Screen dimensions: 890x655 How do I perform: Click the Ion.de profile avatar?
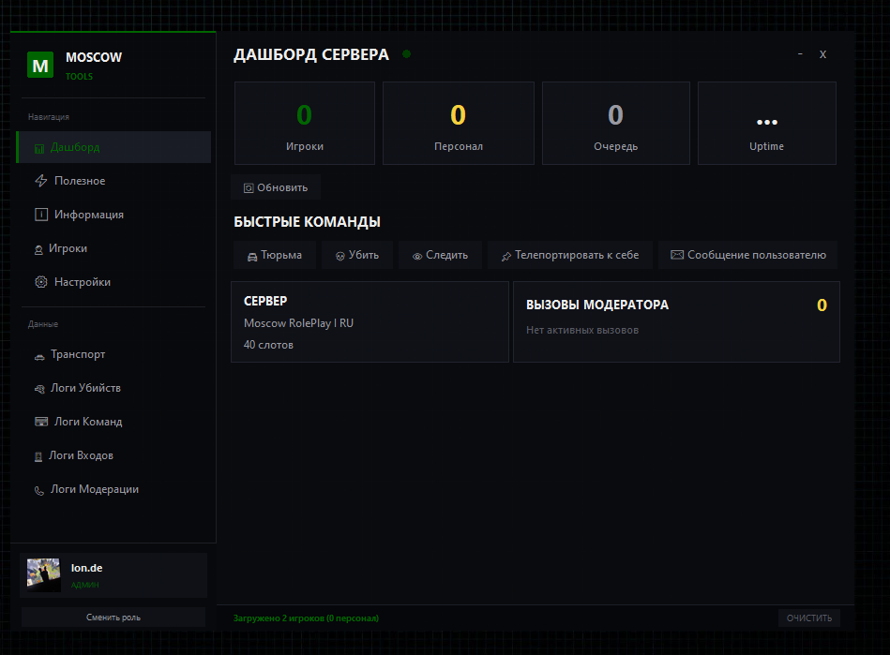[44, 575]
